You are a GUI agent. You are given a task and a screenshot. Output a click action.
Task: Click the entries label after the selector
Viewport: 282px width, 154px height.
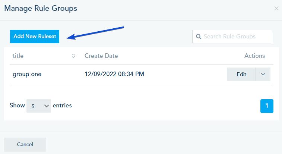point(62,106)
